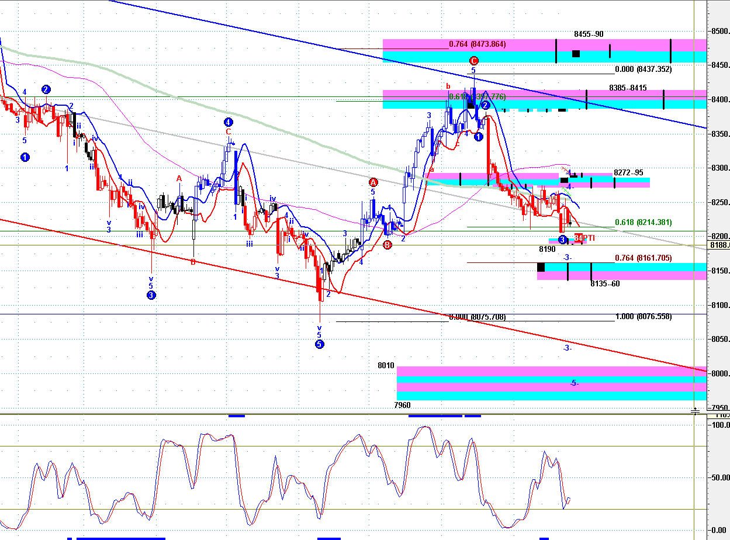Click black square in 8135-60 target zone
The height and width of the screenshot is (540, 730).
(x=541, y=267)
